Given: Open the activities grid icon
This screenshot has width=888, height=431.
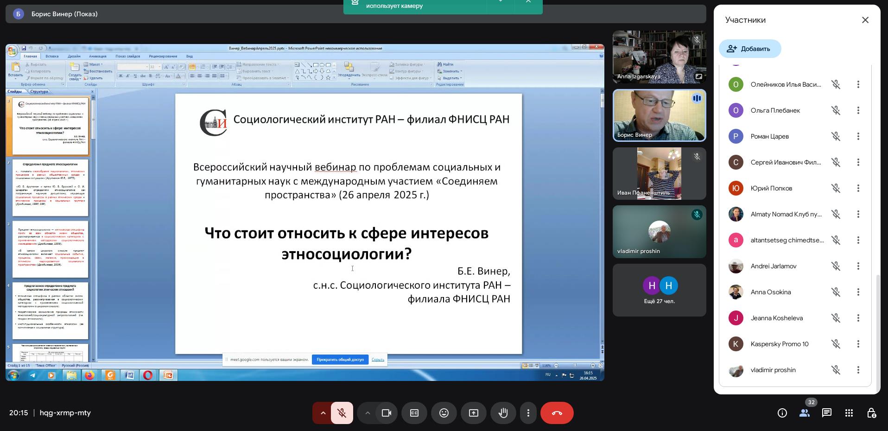Looking at the screenshot, I should [x=849, y=413].
